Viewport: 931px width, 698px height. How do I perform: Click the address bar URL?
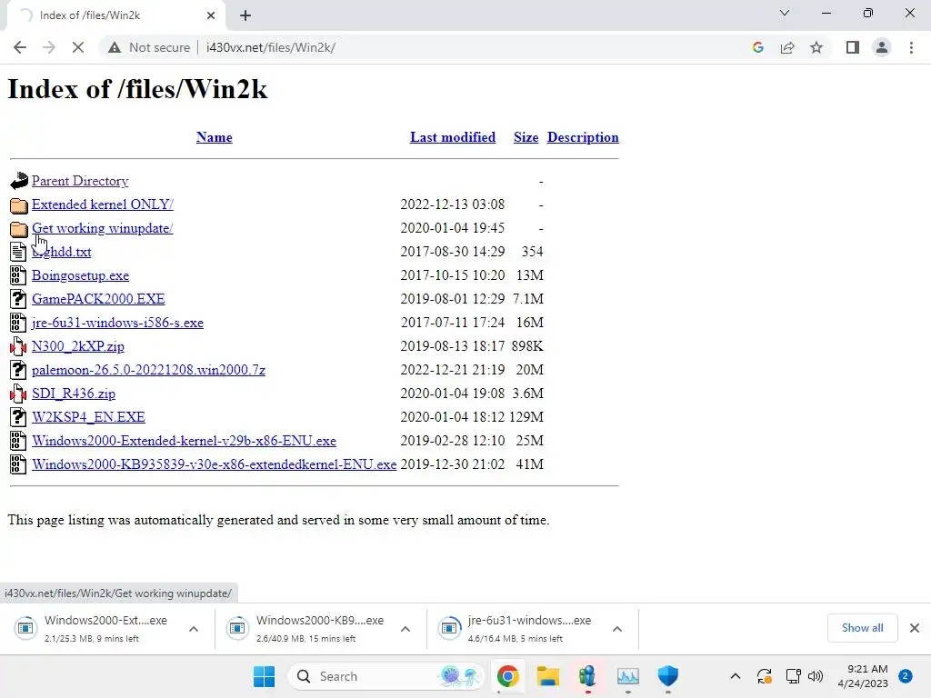click(271, 47)
